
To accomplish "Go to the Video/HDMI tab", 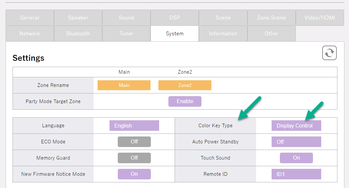I will pyautogui.click(x=320, y=18).
